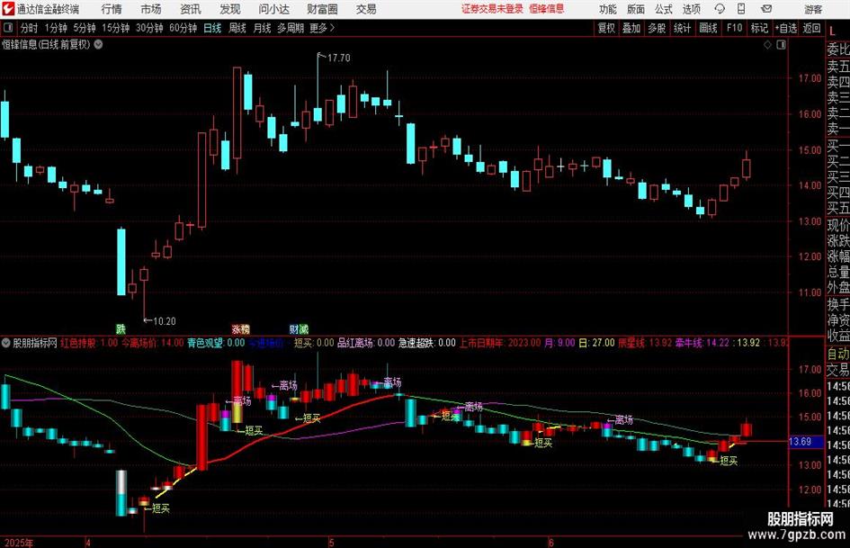The image size is (850, 548).
Task: Switch to 30分钟 period
Action: 149,28
